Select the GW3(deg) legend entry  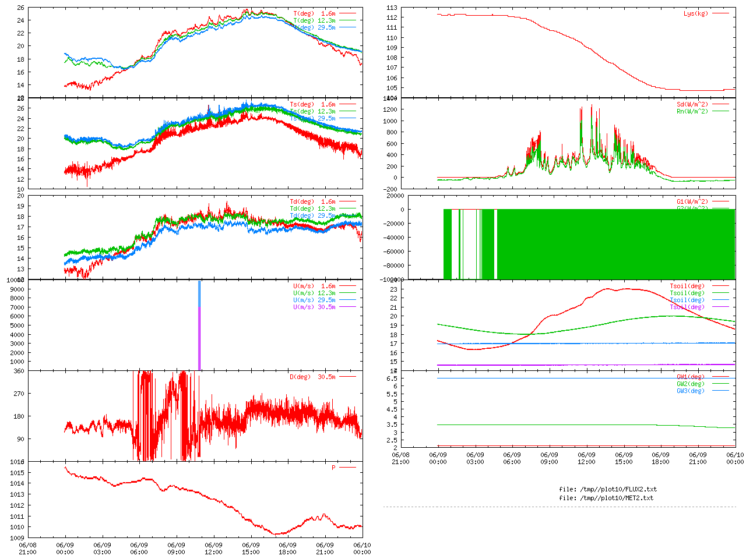tap(691, 391)
